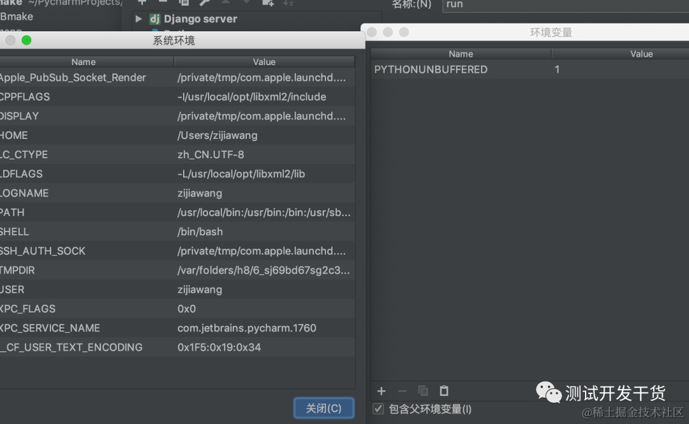This screenshot has height=424, width=689.
Task: Click value /Users/zijiawang
Action: tap(218, 135)
